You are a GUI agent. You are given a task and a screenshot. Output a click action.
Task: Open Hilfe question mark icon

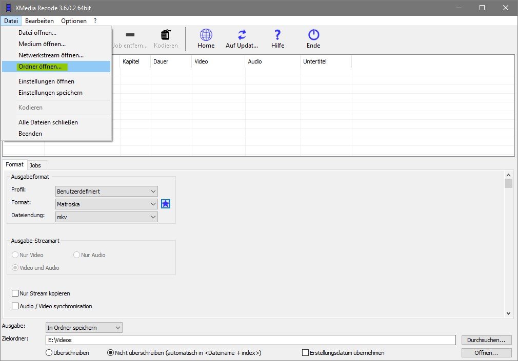click(277, 35)
